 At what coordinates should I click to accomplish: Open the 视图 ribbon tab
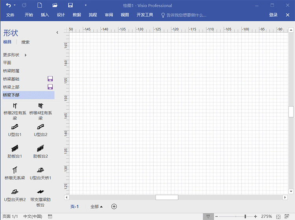pos(125,15)
